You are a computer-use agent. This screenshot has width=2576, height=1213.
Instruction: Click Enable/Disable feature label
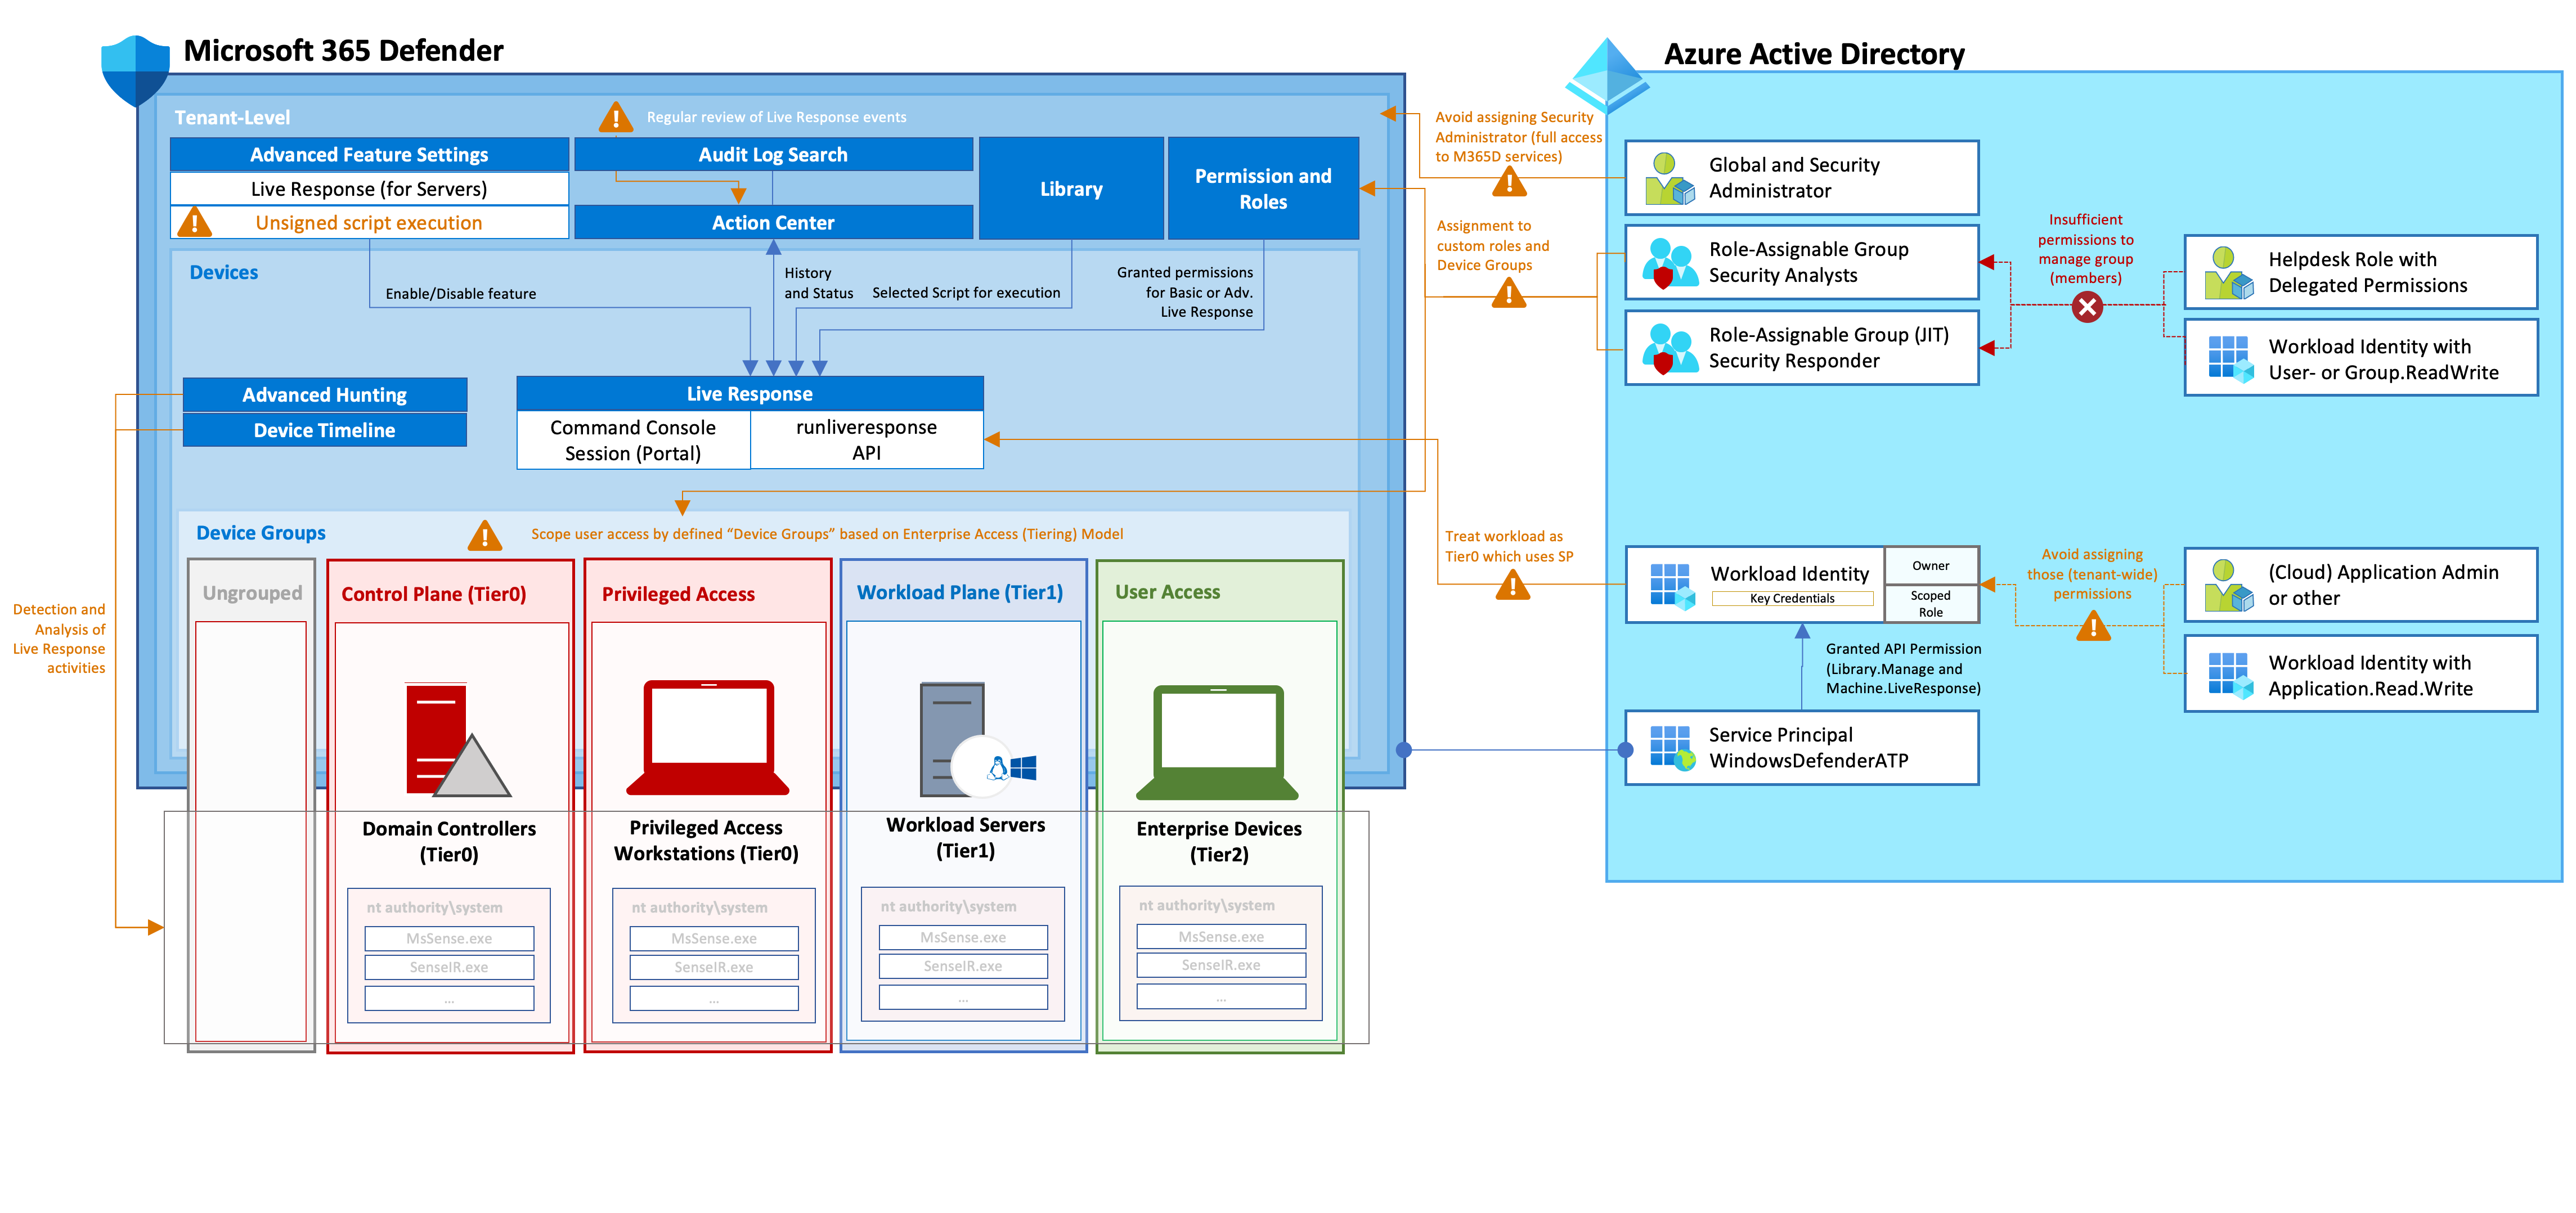pos(461,293)
